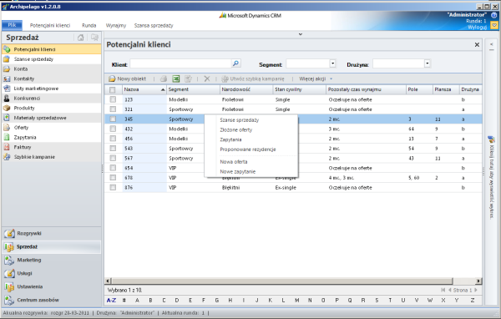Click the home icon in Sprzedaż header
Screen dimensions: 501x319
coord(80,38)
